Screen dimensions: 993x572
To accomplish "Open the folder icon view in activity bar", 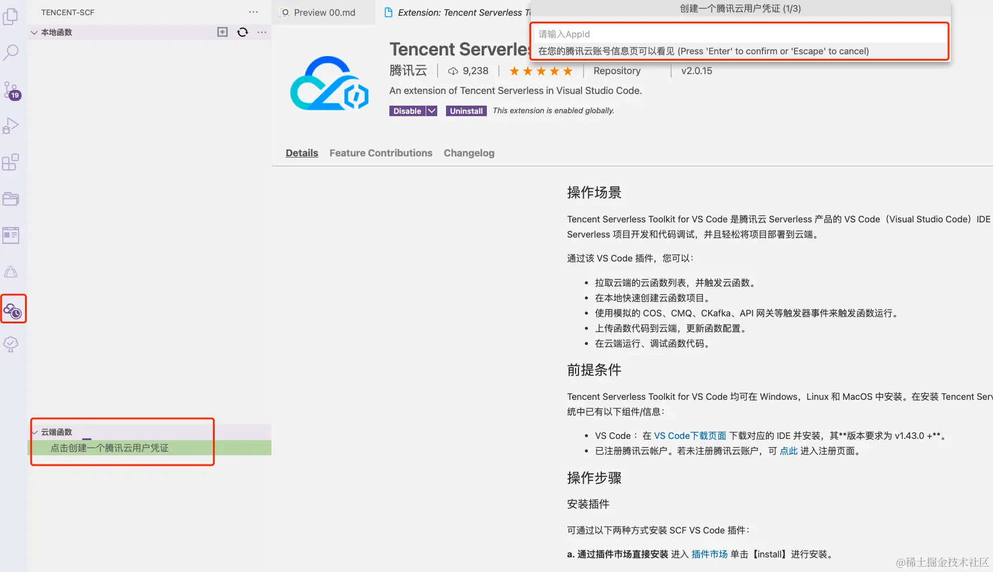I will (11, 199).
